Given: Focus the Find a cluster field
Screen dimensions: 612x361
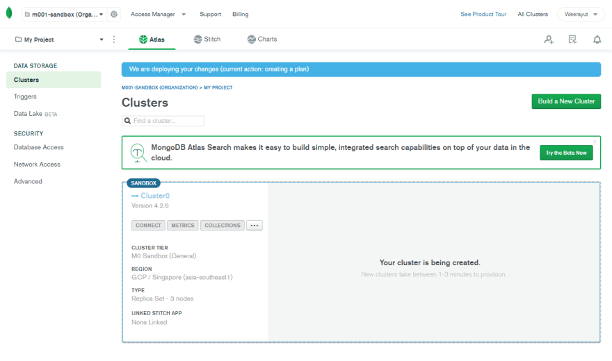Looking at the screenshot, I should [163, 121].
